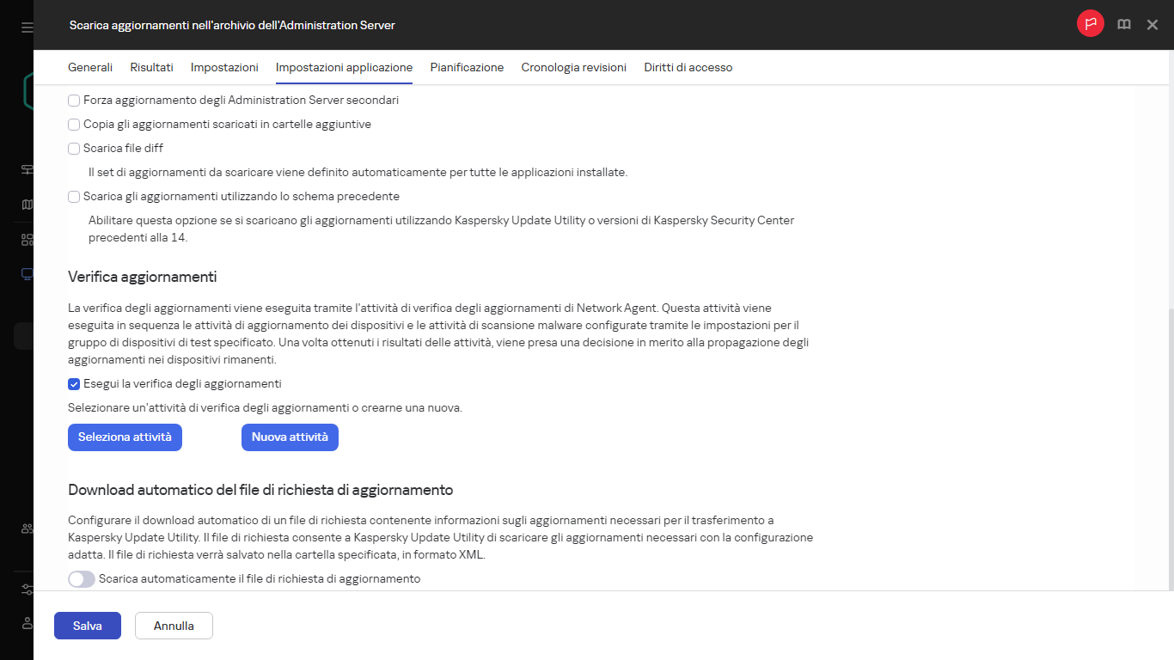
Task: Open the Cronologia revisioni tab
Action: tap(573, 67)
